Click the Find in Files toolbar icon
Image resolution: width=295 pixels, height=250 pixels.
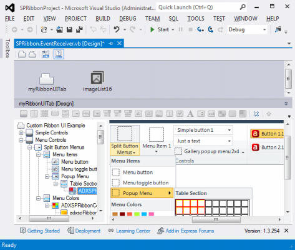pos(278,29)
